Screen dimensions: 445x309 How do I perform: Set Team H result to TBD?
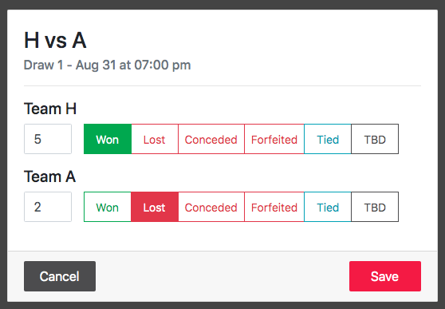375,139
